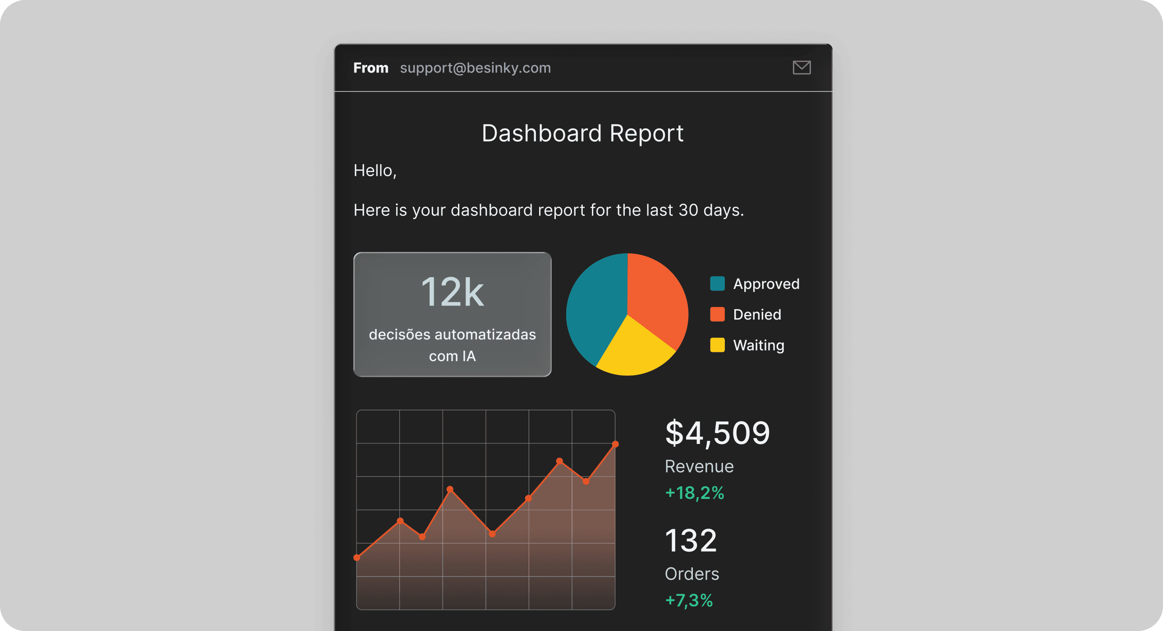Click the 132 orders figure
The image size is (1163, 631).
[691, 540]
